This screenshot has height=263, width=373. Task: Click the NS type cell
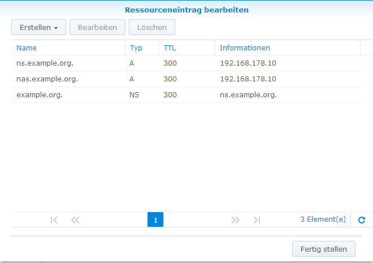tap(134, 95)
